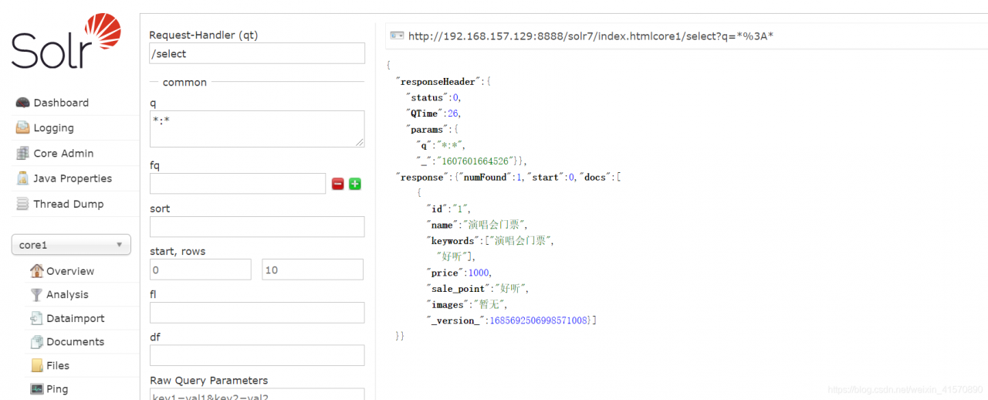Open Core Admin

63,153
